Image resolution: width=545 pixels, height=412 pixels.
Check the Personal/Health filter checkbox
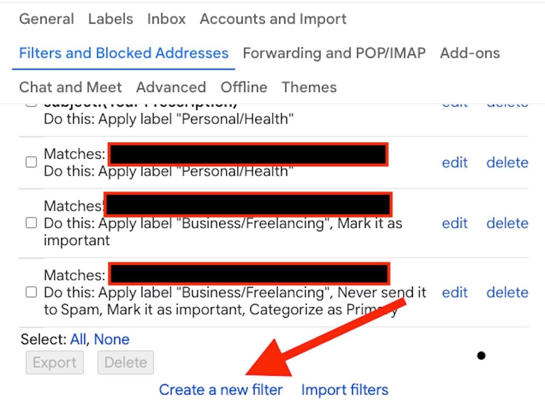click(30, 162)
